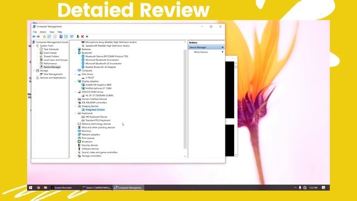Click the red X uninstall device icon
Viewport: 357px width, 201px height.
pyautogui.click(x=83, y=36)
